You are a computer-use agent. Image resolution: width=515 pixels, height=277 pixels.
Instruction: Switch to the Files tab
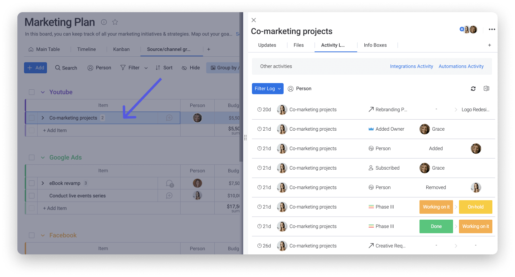pos(299,45)
